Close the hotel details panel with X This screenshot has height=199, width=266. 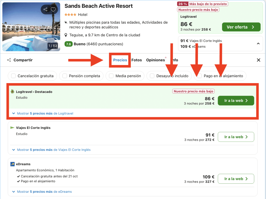pos(258,60)
